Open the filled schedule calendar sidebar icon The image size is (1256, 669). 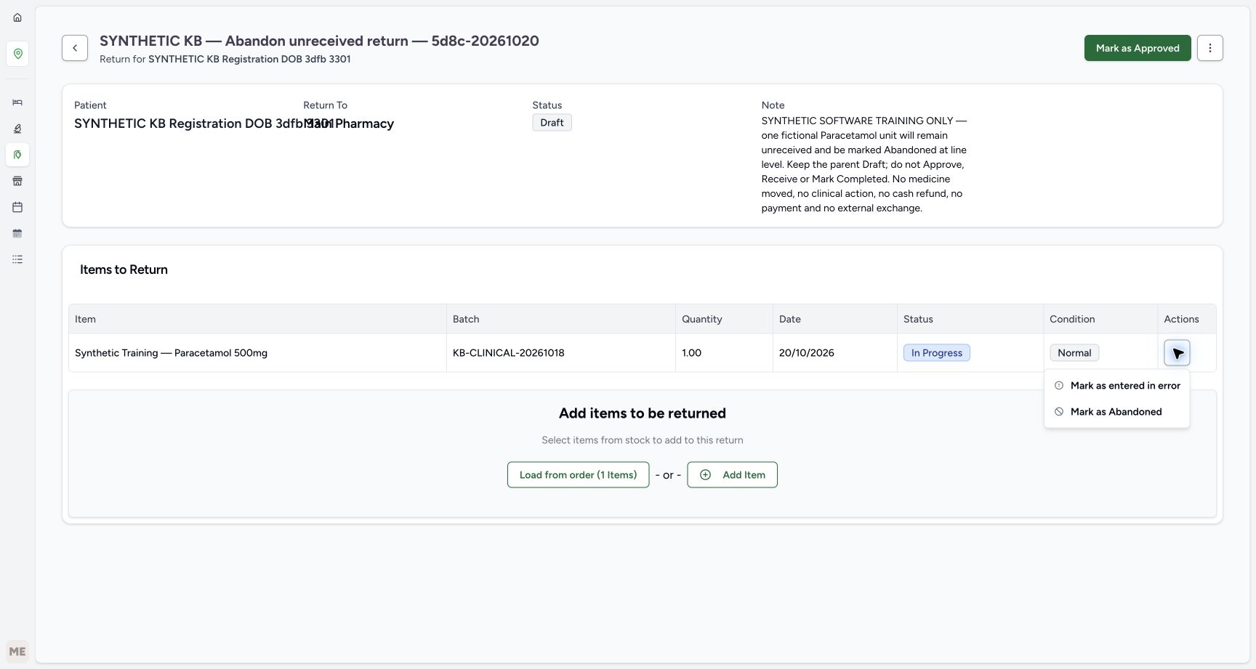[x=17, y=233]
